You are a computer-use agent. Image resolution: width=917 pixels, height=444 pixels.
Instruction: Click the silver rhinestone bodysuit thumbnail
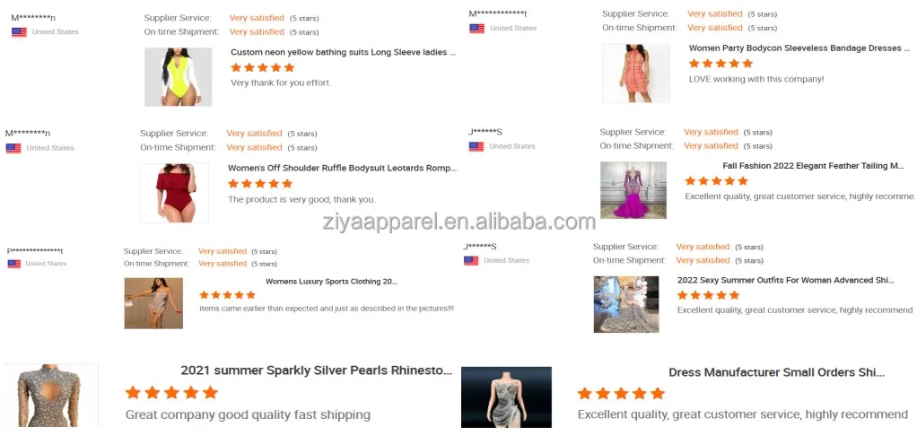(51, 396)
